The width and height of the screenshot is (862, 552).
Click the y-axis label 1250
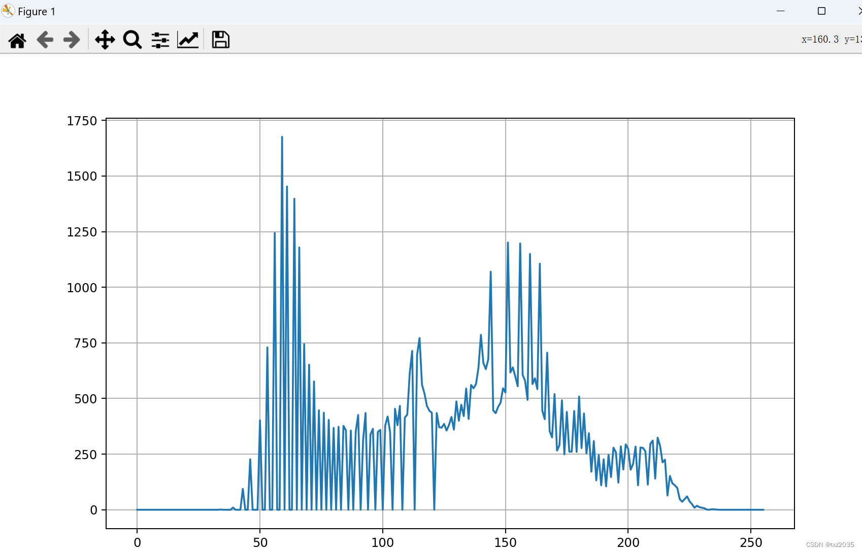(x=82, y=232)
